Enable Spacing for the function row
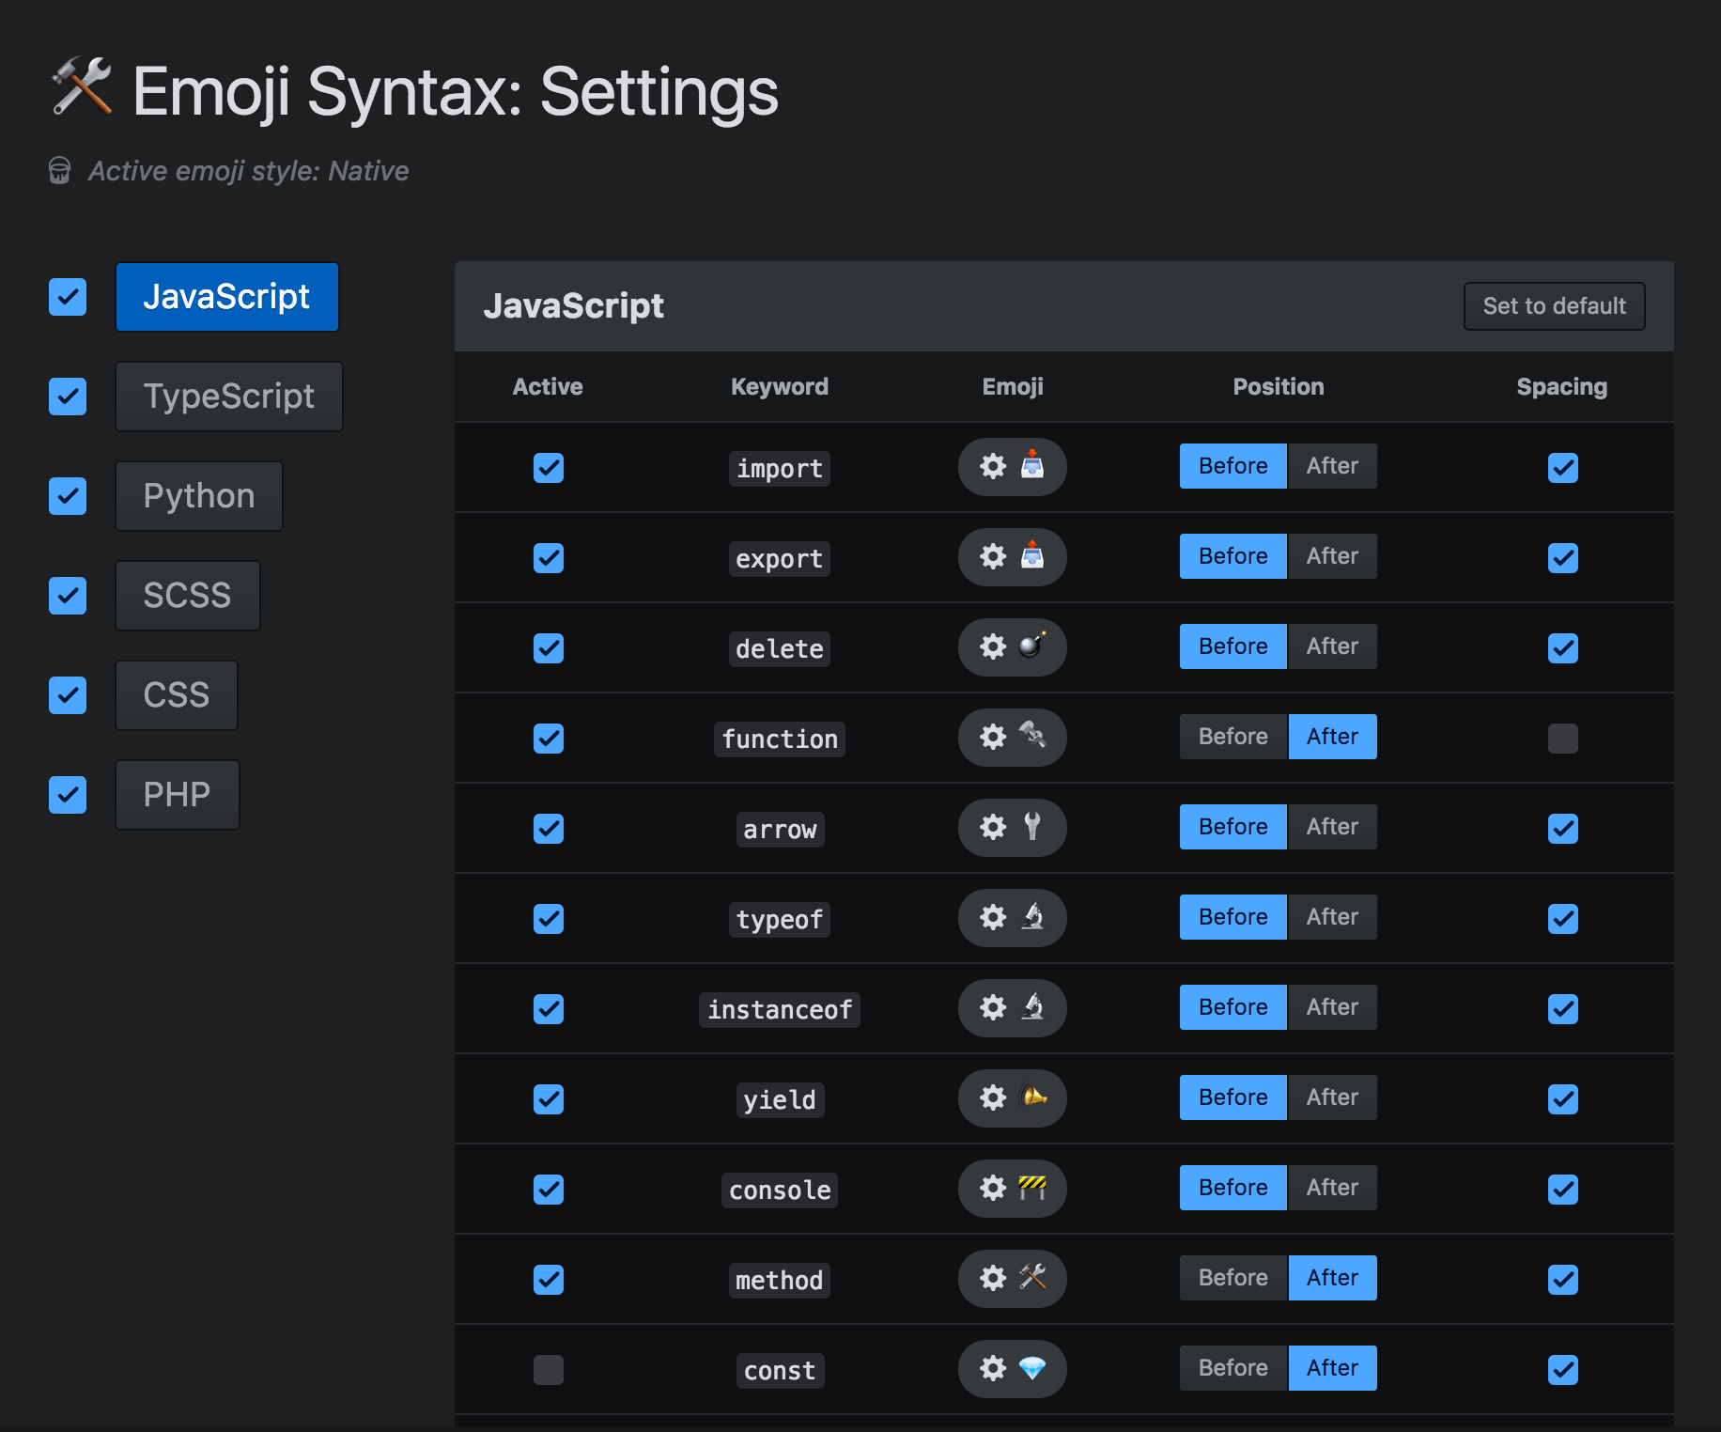 pyautogui.click(x=1563, y=739)
